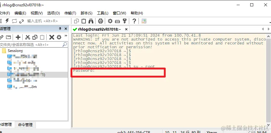The width and height of the screenshot is (271, 133).
Task: Open the 脚本(S) menu
Action: click(86, 13)
